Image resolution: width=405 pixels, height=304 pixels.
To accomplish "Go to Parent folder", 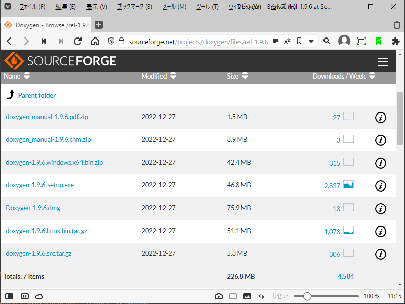I will 36,95.
